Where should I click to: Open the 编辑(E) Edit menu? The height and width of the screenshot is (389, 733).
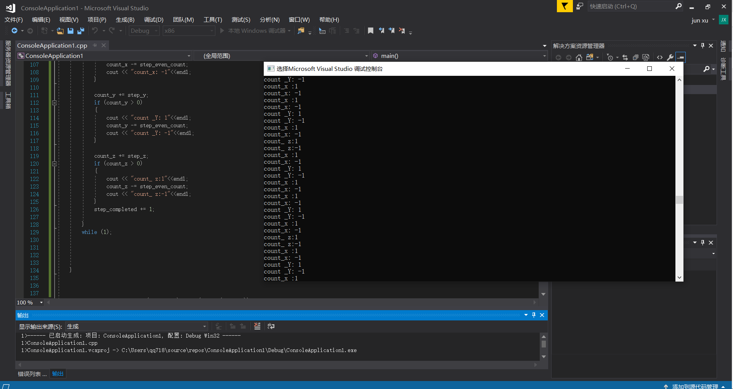pos(41,20)
